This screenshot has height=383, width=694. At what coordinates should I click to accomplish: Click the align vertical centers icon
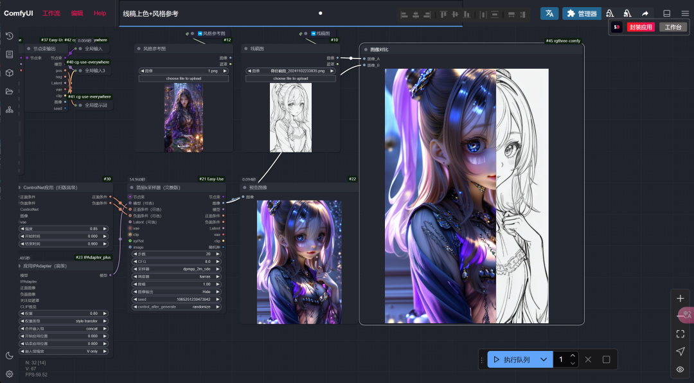click(x=455, y=15)
